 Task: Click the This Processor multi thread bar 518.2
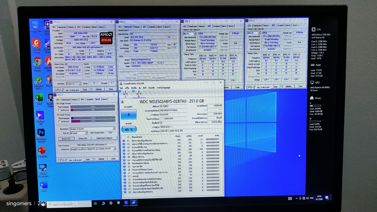click(x=93, y=118)
